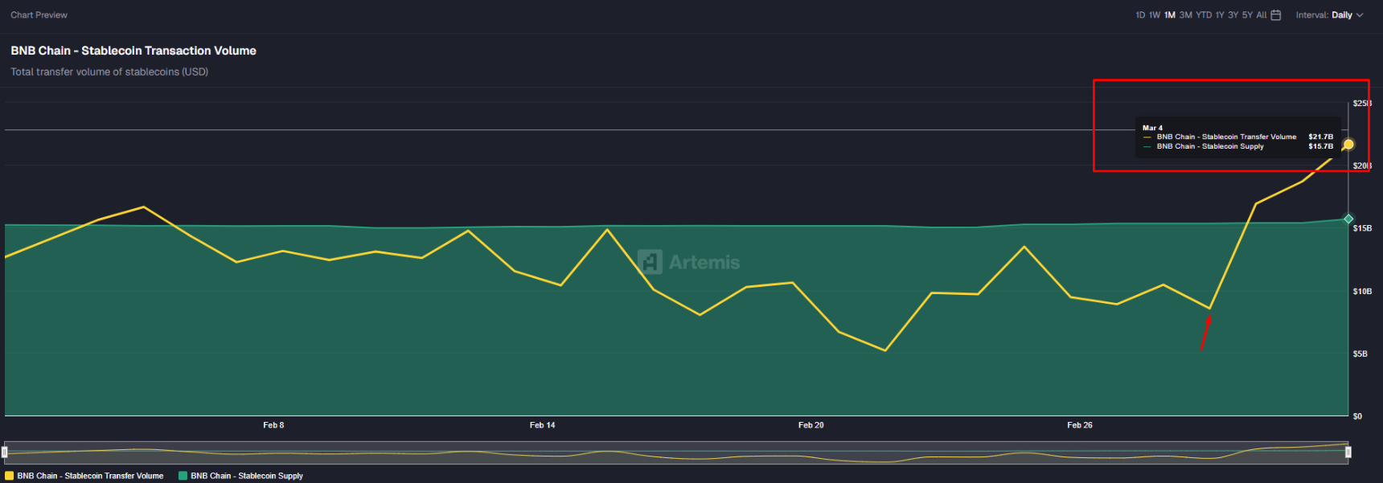Select the 1Y time range
The height and width of the screenshot is (483, 1383).
[1220, 15]
